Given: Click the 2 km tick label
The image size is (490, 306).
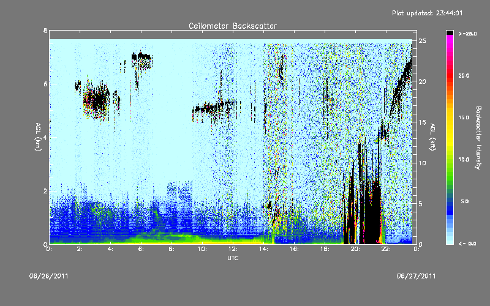Looking at the screenshot, I should pyautogui.click(x=45, y=191).
